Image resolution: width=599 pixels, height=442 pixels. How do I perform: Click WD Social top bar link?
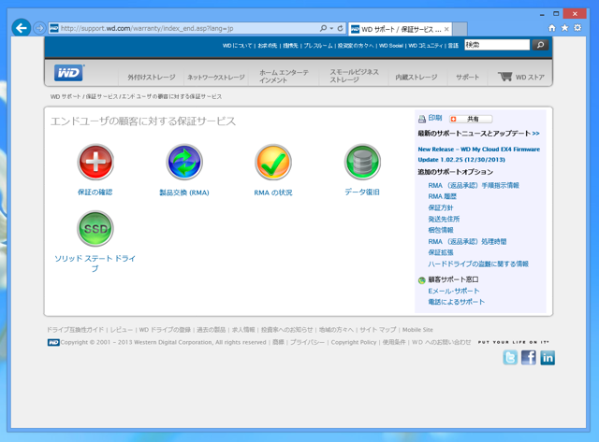(x=391, y=46)
